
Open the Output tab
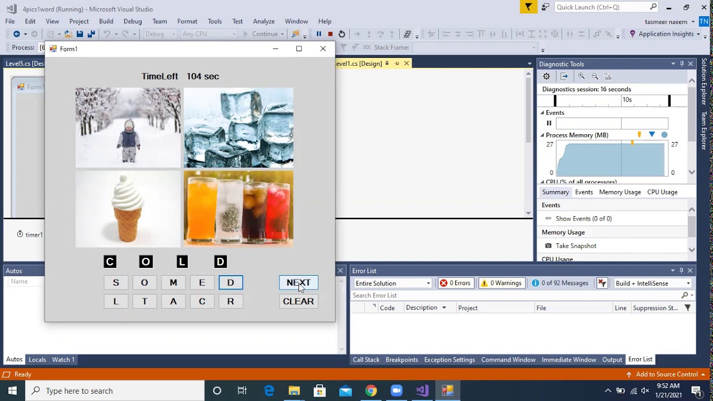(x=612, y=359)
